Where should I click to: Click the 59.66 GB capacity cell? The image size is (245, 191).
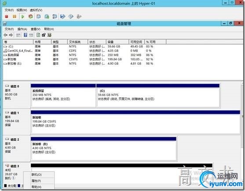(114, 47)
